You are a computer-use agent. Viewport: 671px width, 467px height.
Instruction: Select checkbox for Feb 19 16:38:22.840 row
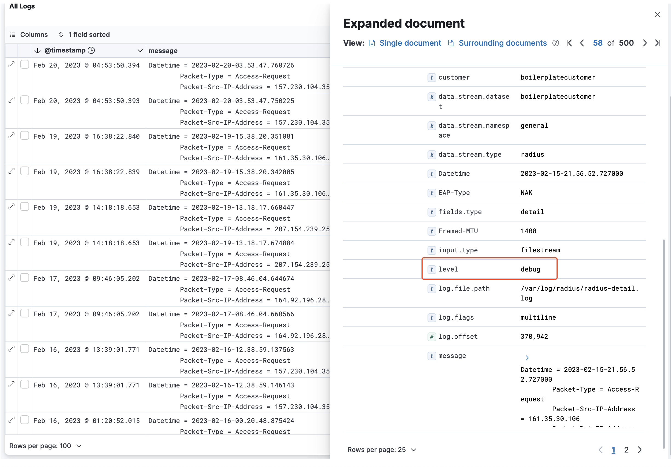[25, 136]
